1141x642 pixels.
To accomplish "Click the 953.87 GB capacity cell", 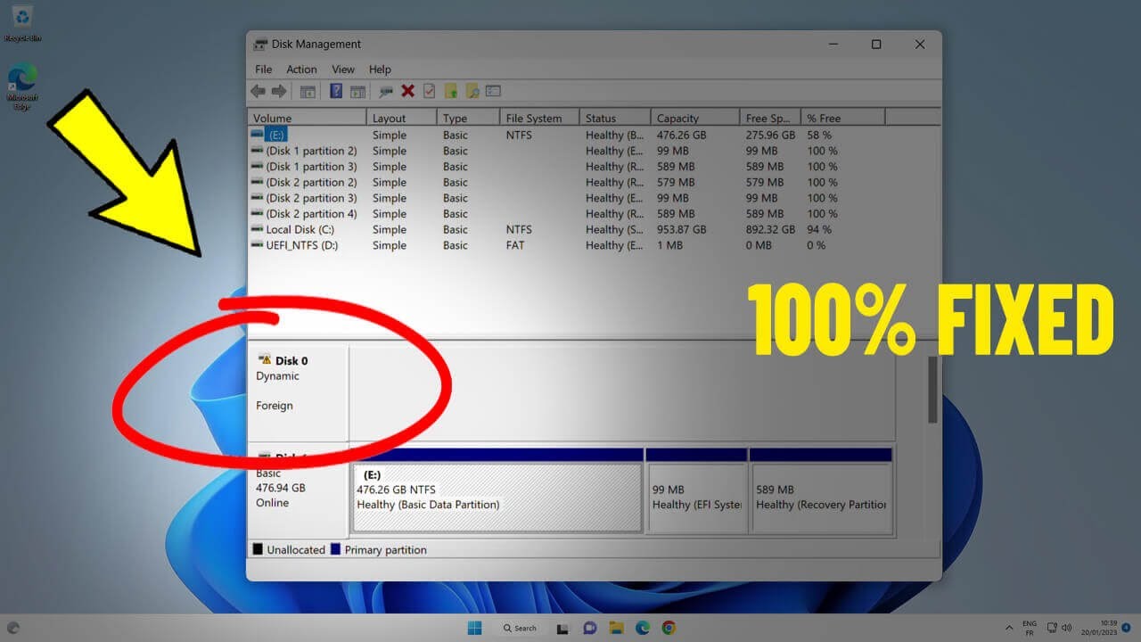I will click(681, 229).
